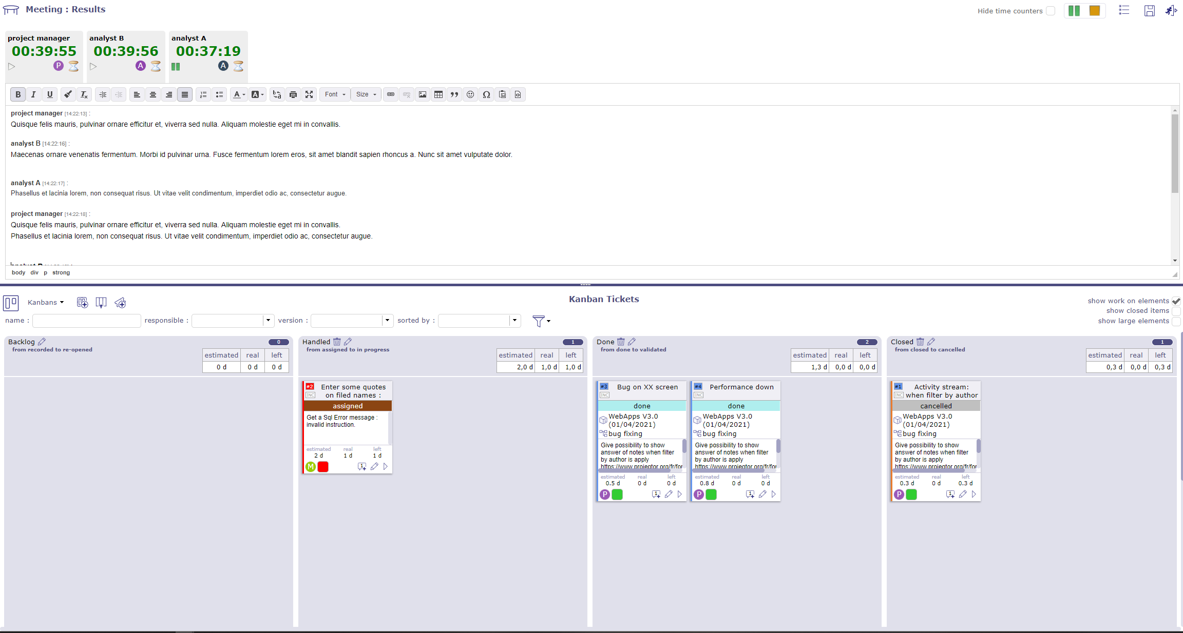Viewport: 1183px width, 633px height.
Task: Open the bulleted meeting actions list icon
Action: click(x=1123, y=10)
